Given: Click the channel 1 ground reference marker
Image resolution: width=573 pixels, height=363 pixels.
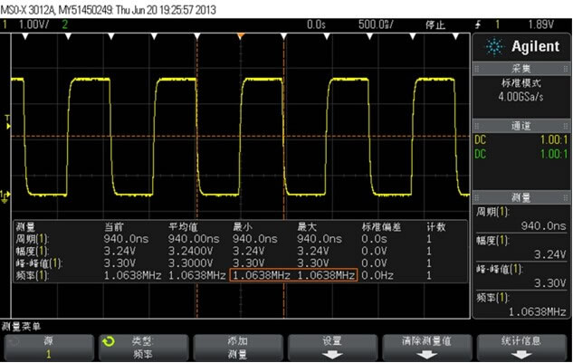Looking at the screenshot, I should (x=6, y=195).
